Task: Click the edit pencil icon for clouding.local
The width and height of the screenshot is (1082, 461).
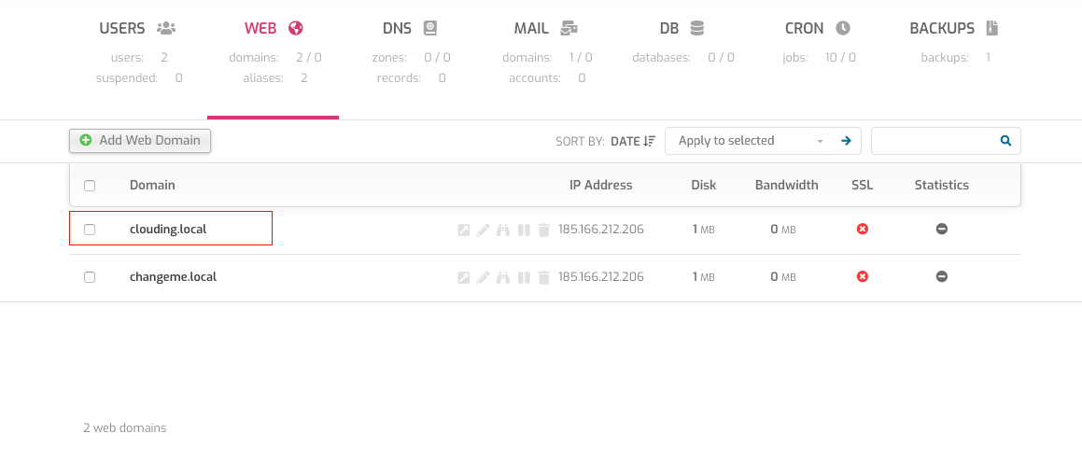Action: tap(483, 230)
